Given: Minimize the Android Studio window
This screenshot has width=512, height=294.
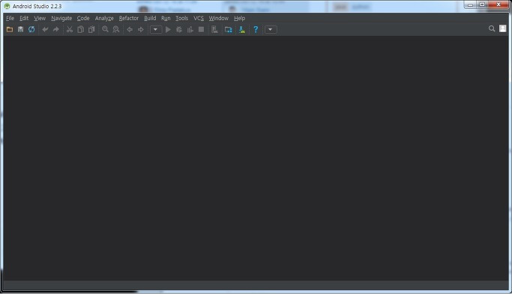Looking at the screenshot, I should 471,5.
